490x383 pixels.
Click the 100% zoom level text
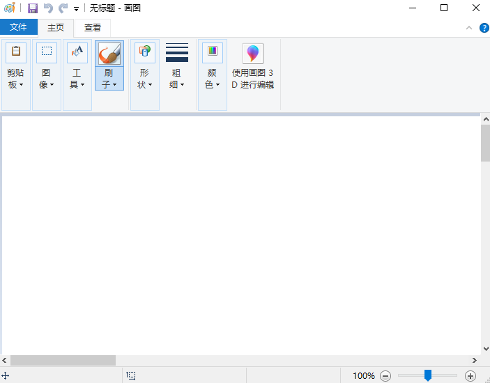point(364,375)
